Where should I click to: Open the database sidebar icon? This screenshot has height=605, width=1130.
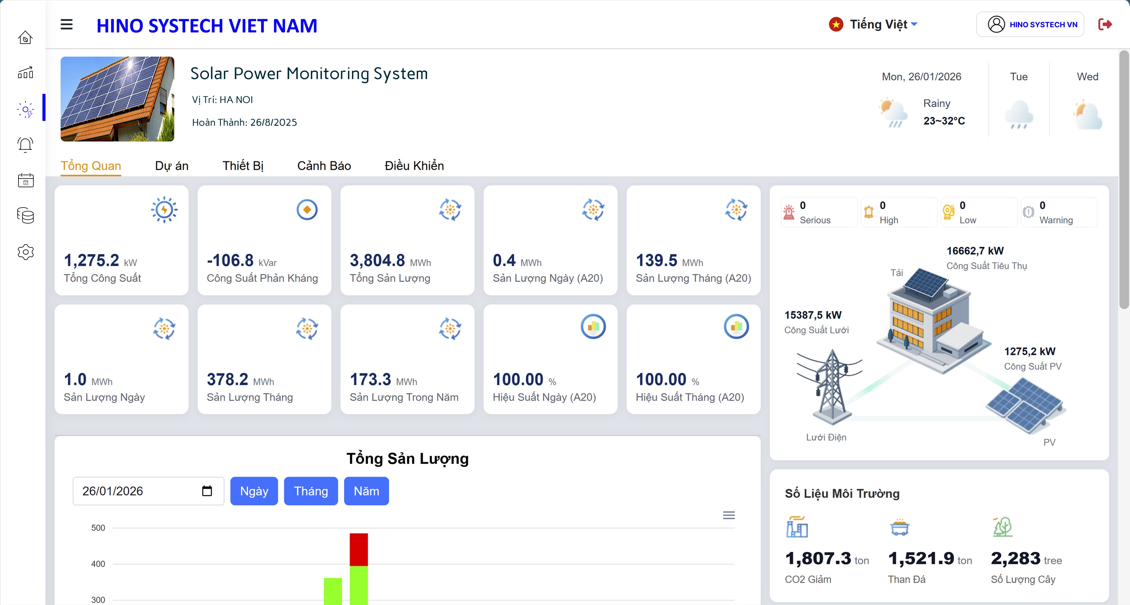click(25, 216)
